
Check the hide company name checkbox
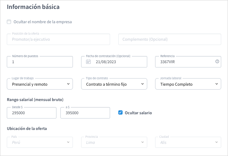pyautogui.click(x=9, y=22)
